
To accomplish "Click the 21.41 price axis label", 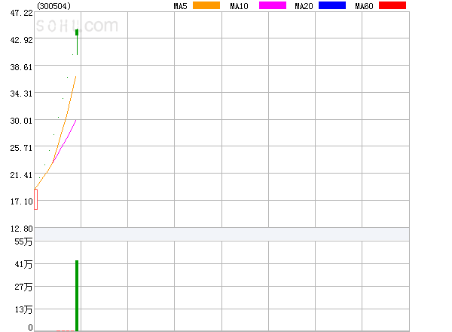I will pos(21,175).
